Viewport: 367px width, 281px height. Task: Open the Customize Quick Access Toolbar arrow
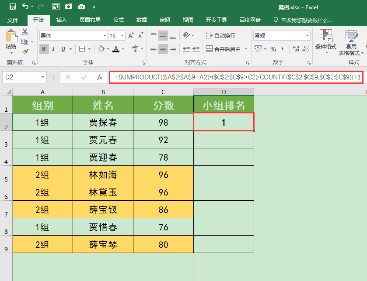coord(94,7)
